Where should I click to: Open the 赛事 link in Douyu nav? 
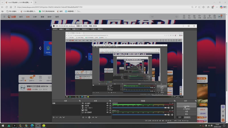(x=42, y=17)
